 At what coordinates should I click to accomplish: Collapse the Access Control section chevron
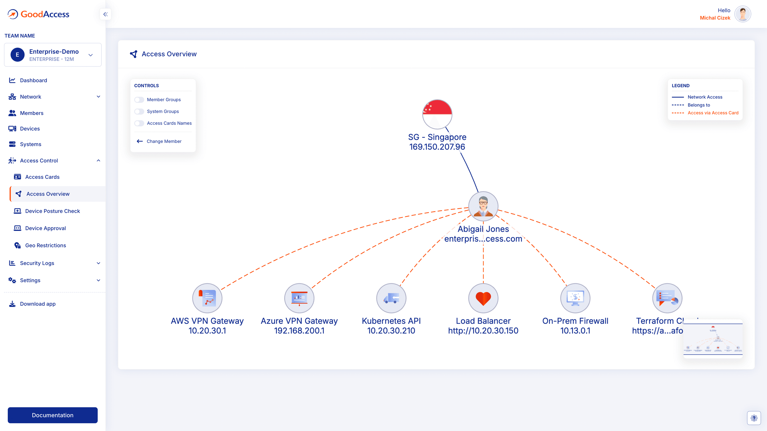(98, 161)
